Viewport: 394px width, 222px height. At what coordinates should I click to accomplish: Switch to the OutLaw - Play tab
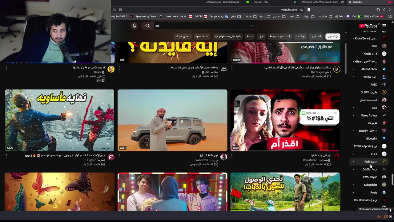tap(260, 2)
